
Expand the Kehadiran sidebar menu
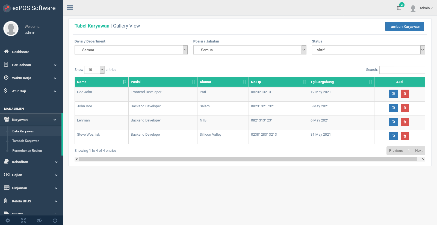point(31,162)
